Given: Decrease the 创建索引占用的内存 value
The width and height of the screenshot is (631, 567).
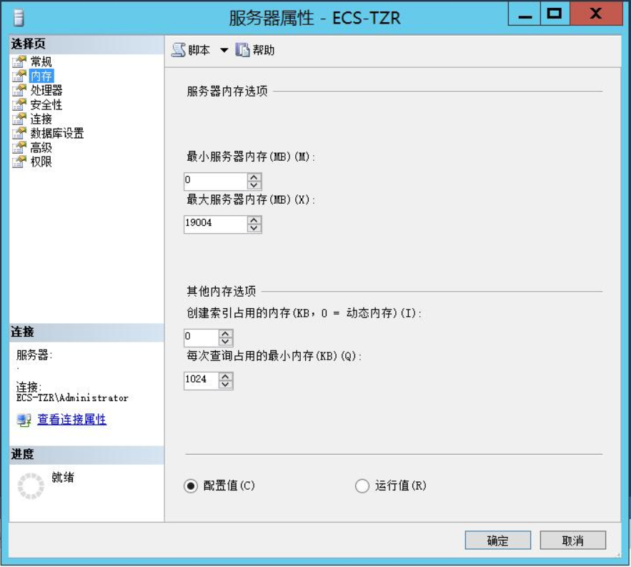Looking at the screenshot, I should click(225, 342).
